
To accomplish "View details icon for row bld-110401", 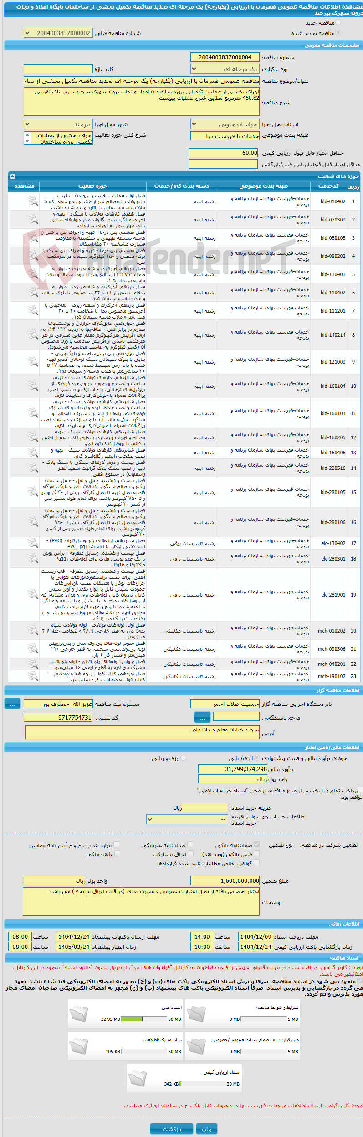I will tap(33, 274).
